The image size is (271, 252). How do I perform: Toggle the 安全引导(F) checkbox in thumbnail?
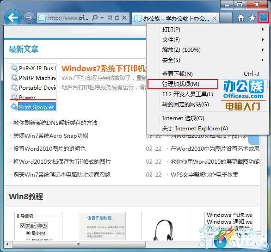23,226
